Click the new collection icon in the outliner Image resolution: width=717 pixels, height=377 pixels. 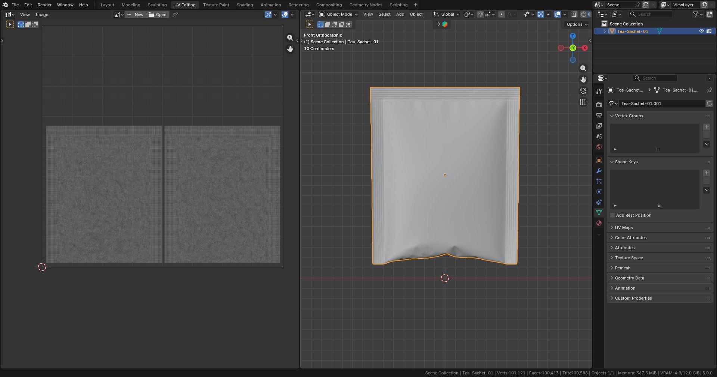[710, 14]
